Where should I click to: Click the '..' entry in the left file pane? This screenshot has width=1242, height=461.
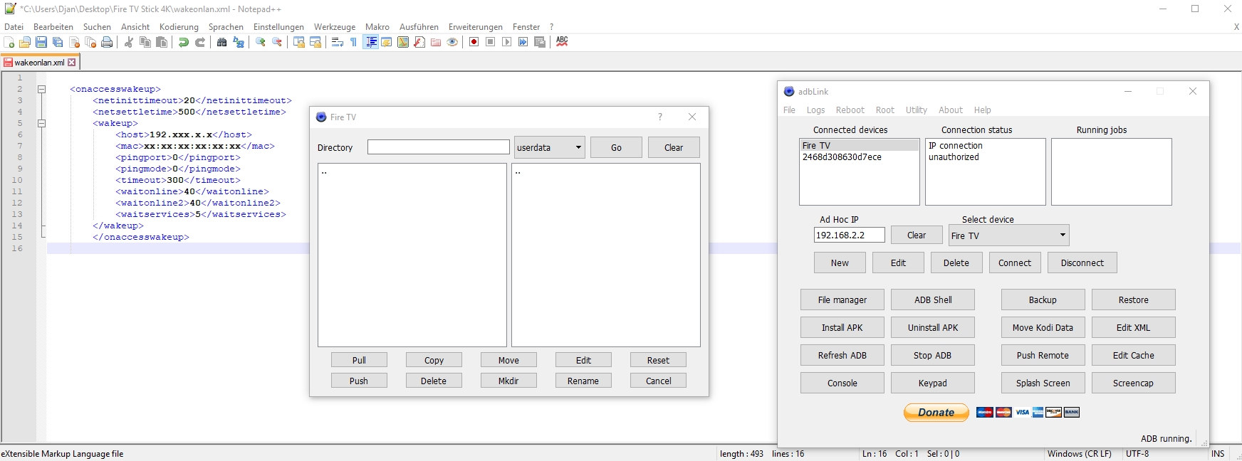point(324,172)
